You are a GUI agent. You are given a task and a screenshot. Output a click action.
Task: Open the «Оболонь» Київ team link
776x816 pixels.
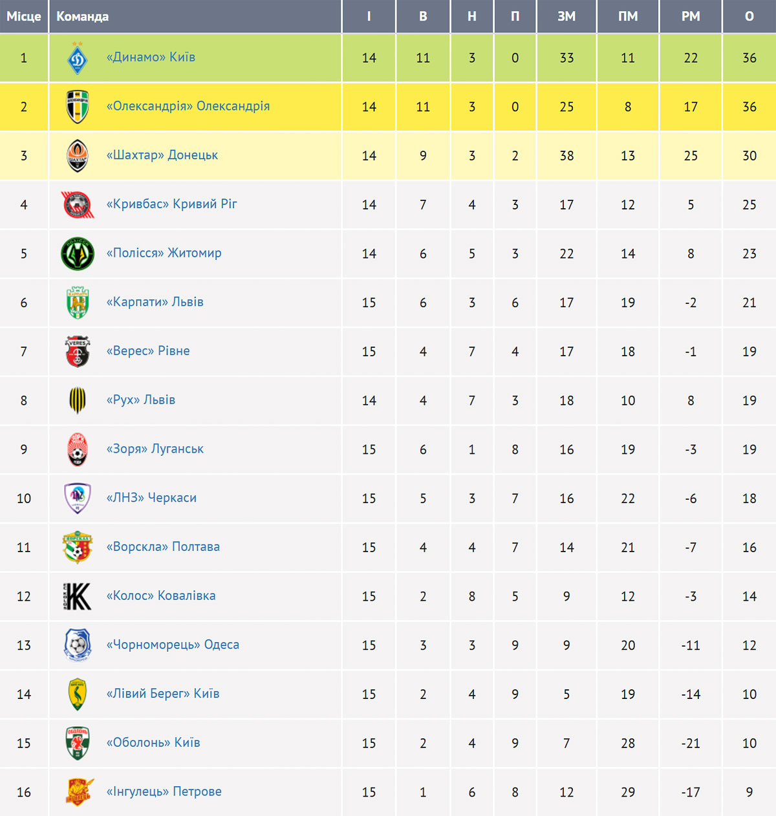[x=153, y=742]
